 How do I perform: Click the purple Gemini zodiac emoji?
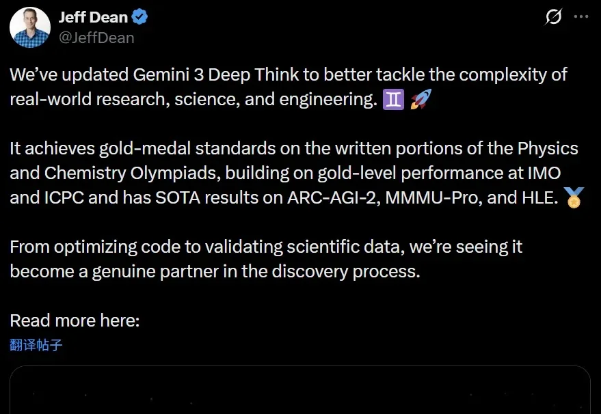point(393,100)
